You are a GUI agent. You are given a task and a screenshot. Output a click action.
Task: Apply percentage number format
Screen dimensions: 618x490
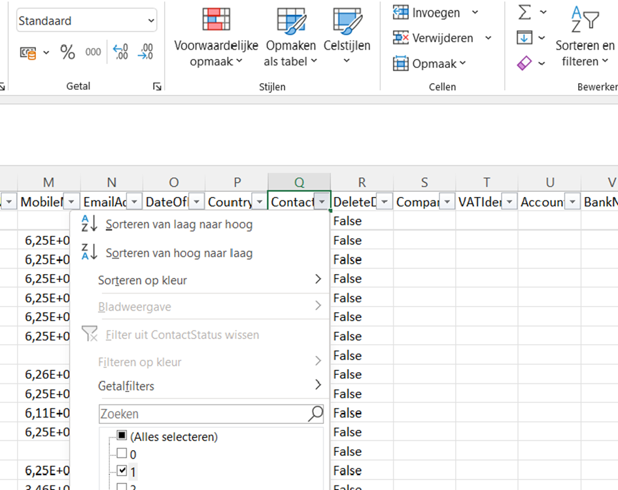(67, 52)
